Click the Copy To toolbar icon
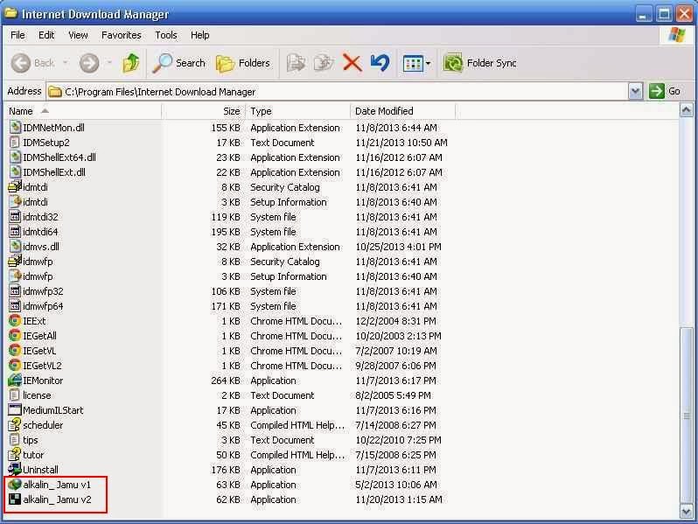The width and height of the screenshot is (698, 524). pyautogui.click(x=324, y=63)
